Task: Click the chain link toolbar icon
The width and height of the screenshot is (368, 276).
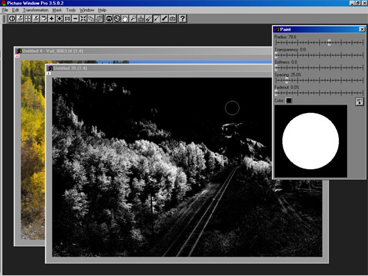Action: pyautogui.click(x=91, y=19)
